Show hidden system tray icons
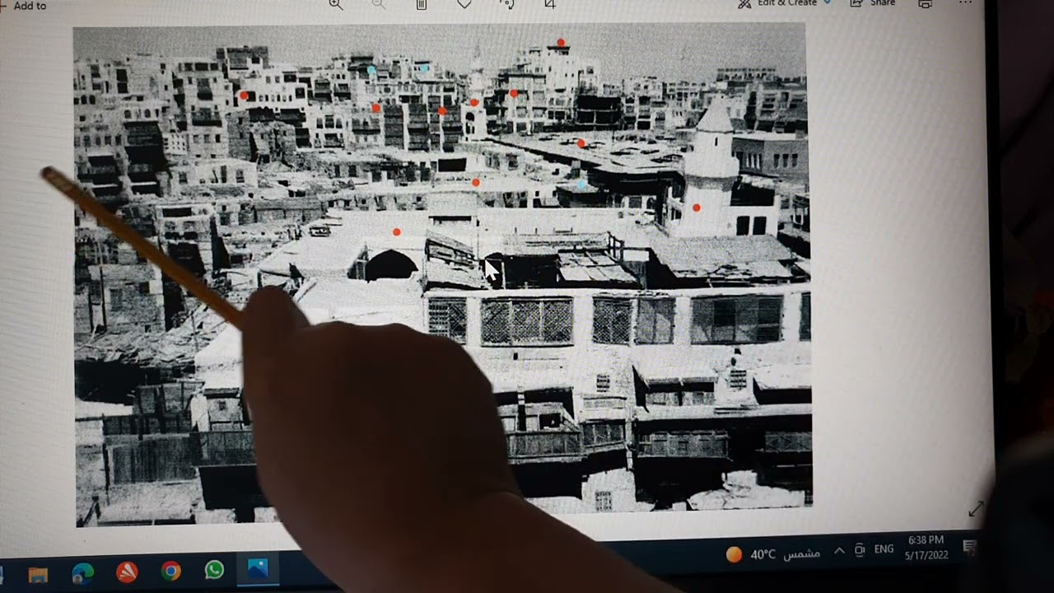 pyautogui.click(x=839, y=551)
